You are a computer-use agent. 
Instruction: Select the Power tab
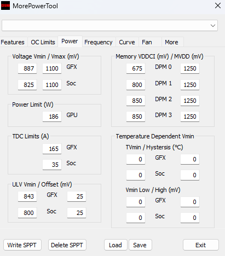[70, 41]
